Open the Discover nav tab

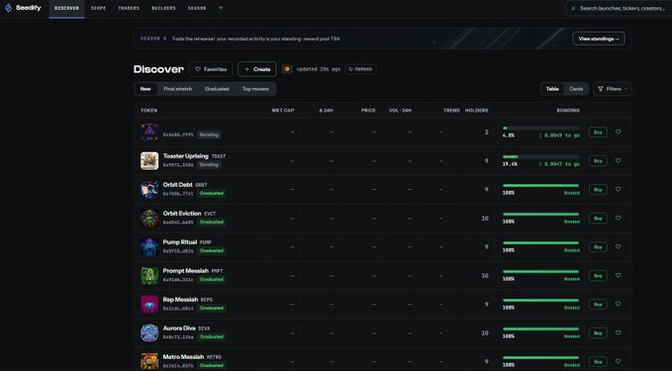pos(66,8)
